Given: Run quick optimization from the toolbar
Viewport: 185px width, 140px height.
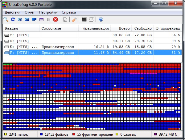Looking at the screenshot, I should point(27,19).
